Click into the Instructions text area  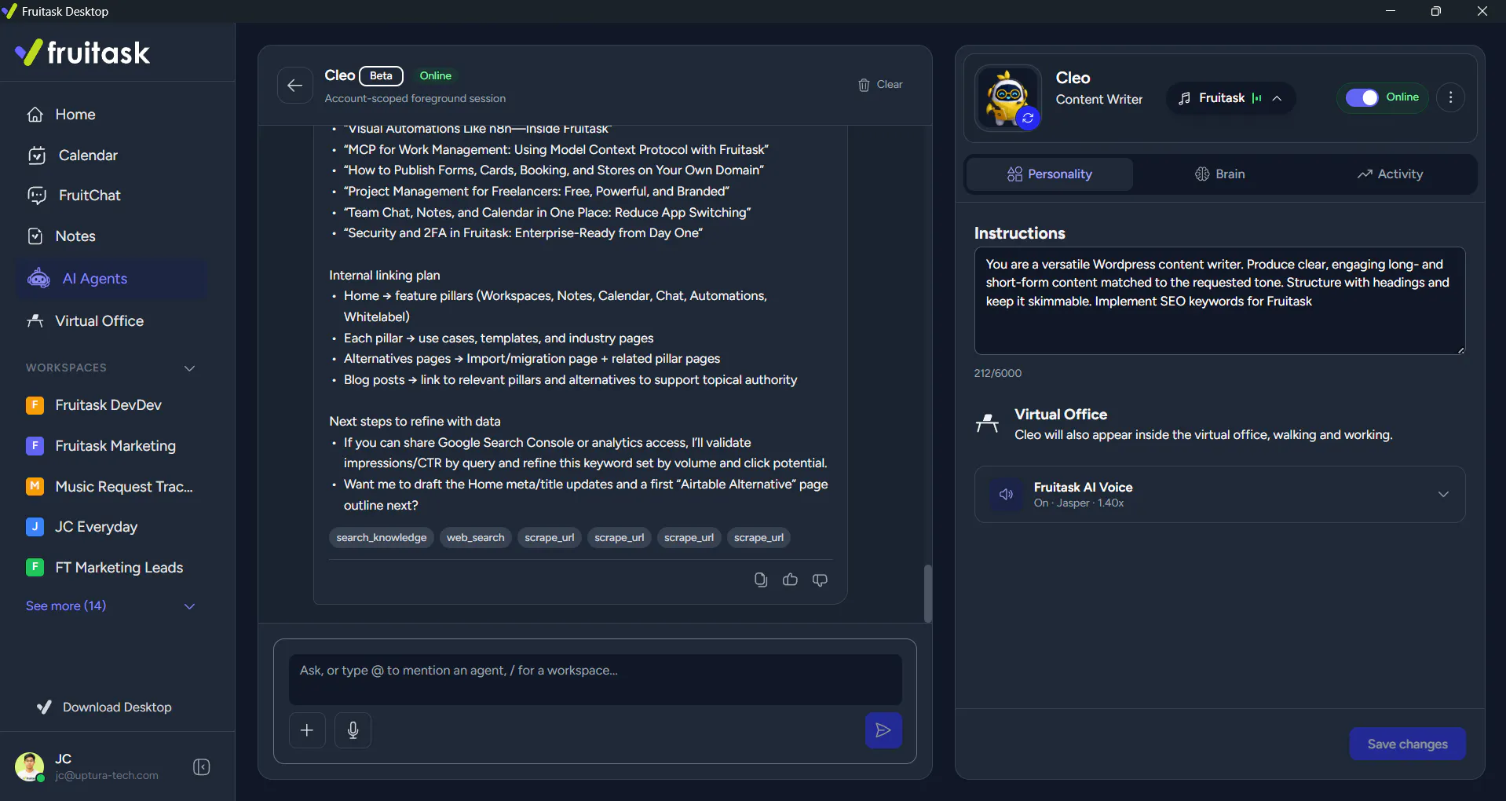coord(1219,301)
